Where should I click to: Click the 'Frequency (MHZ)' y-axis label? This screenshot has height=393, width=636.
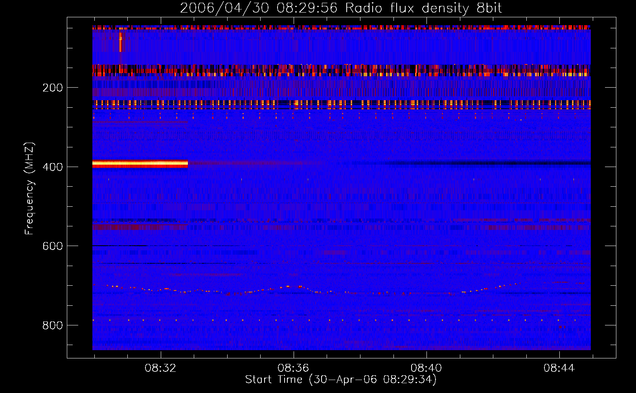click(x=29, y=188)
